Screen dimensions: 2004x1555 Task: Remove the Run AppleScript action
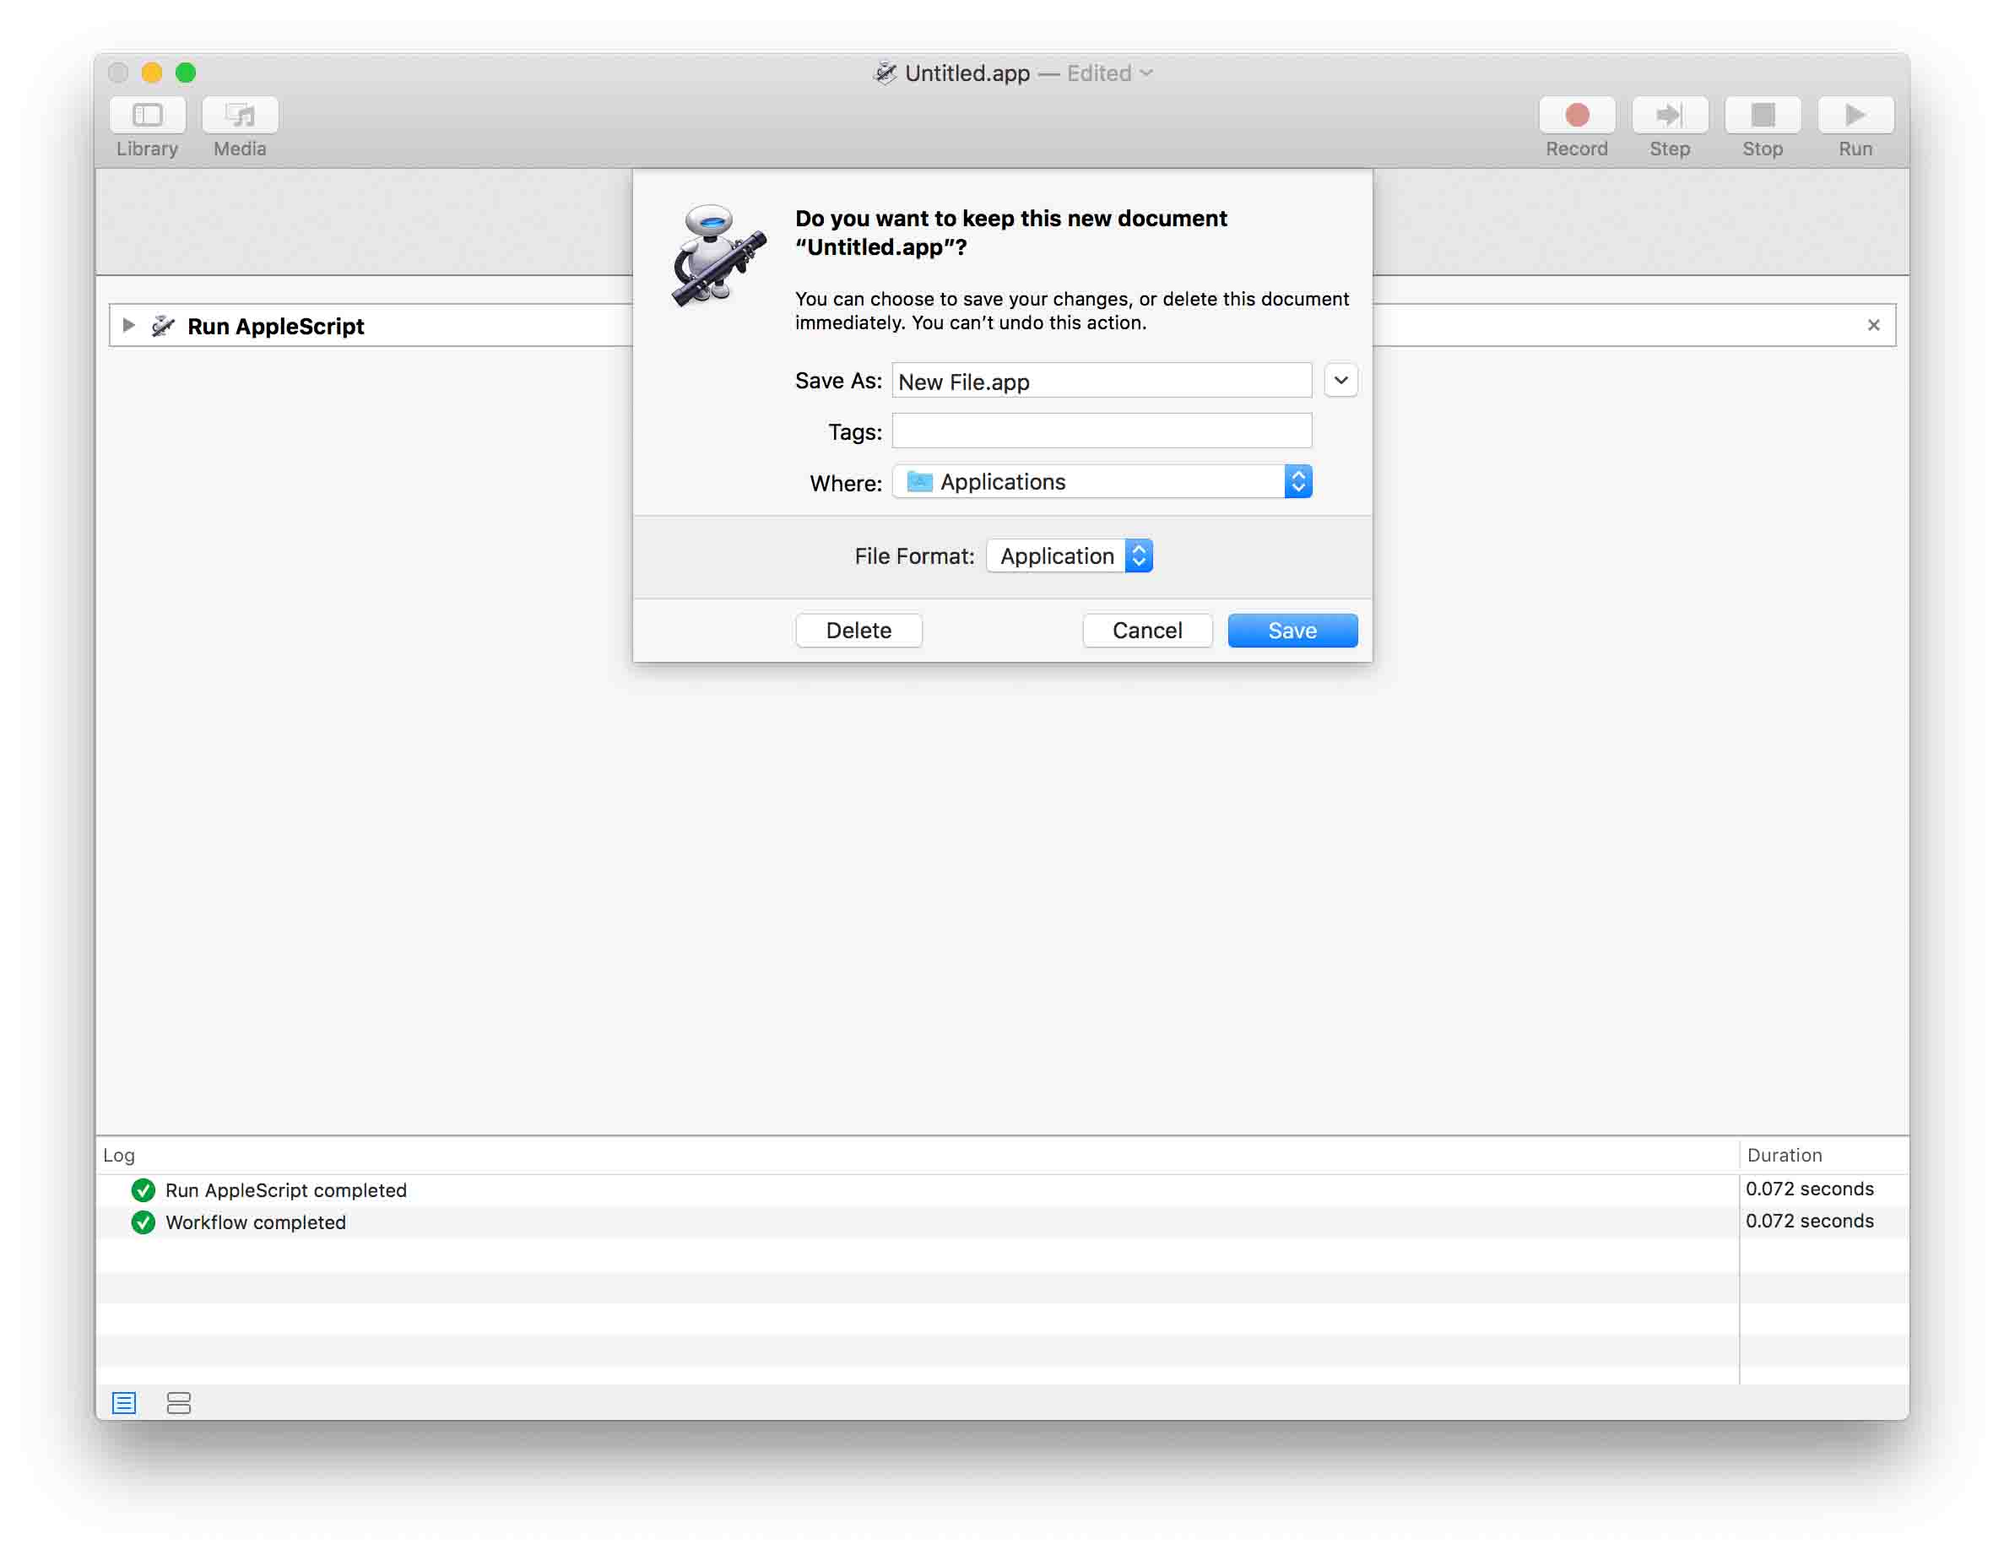coord(1873,326)
